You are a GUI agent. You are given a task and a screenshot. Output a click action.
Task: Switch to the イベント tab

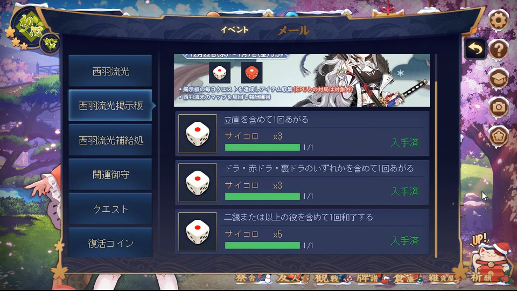tap(234, 30)
